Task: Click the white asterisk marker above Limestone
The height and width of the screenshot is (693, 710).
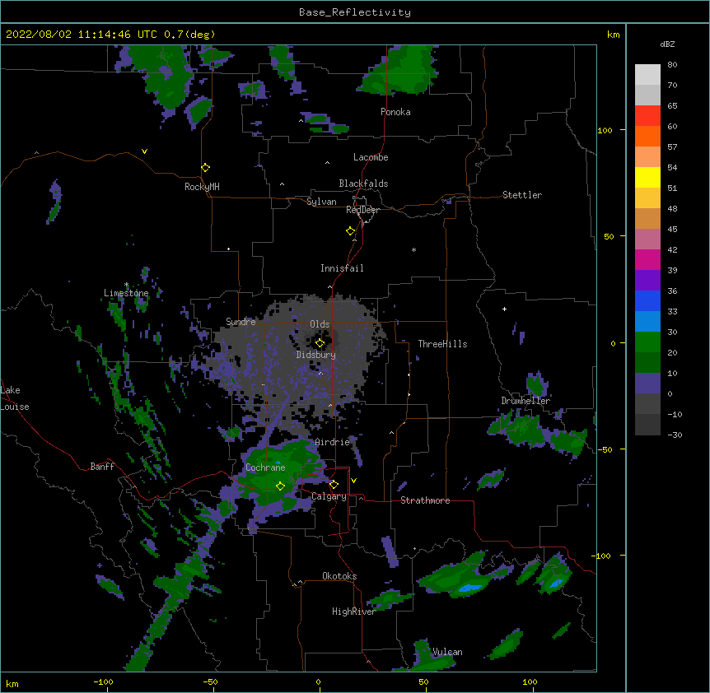Action: coord(126,285)
